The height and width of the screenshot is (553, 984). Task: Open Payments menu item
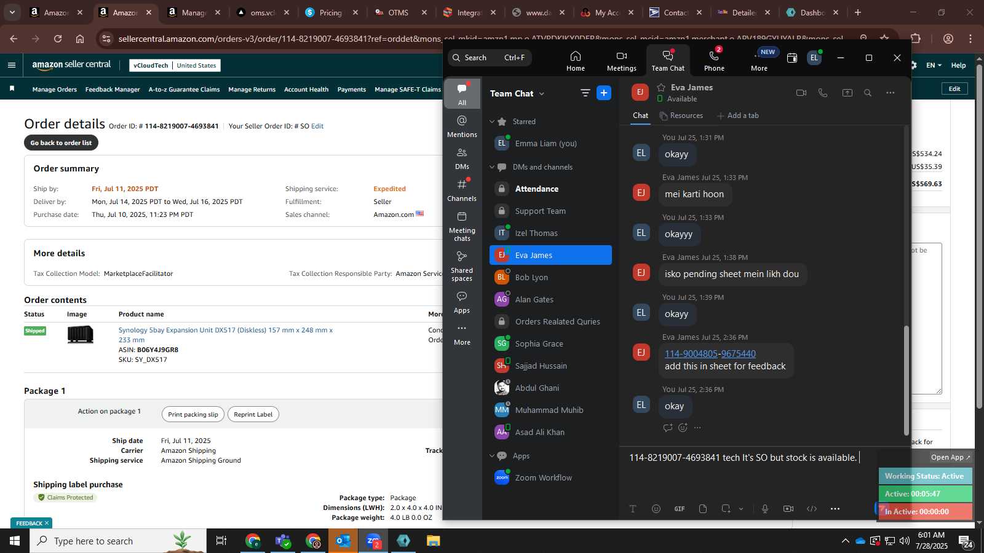pos(352,90)
